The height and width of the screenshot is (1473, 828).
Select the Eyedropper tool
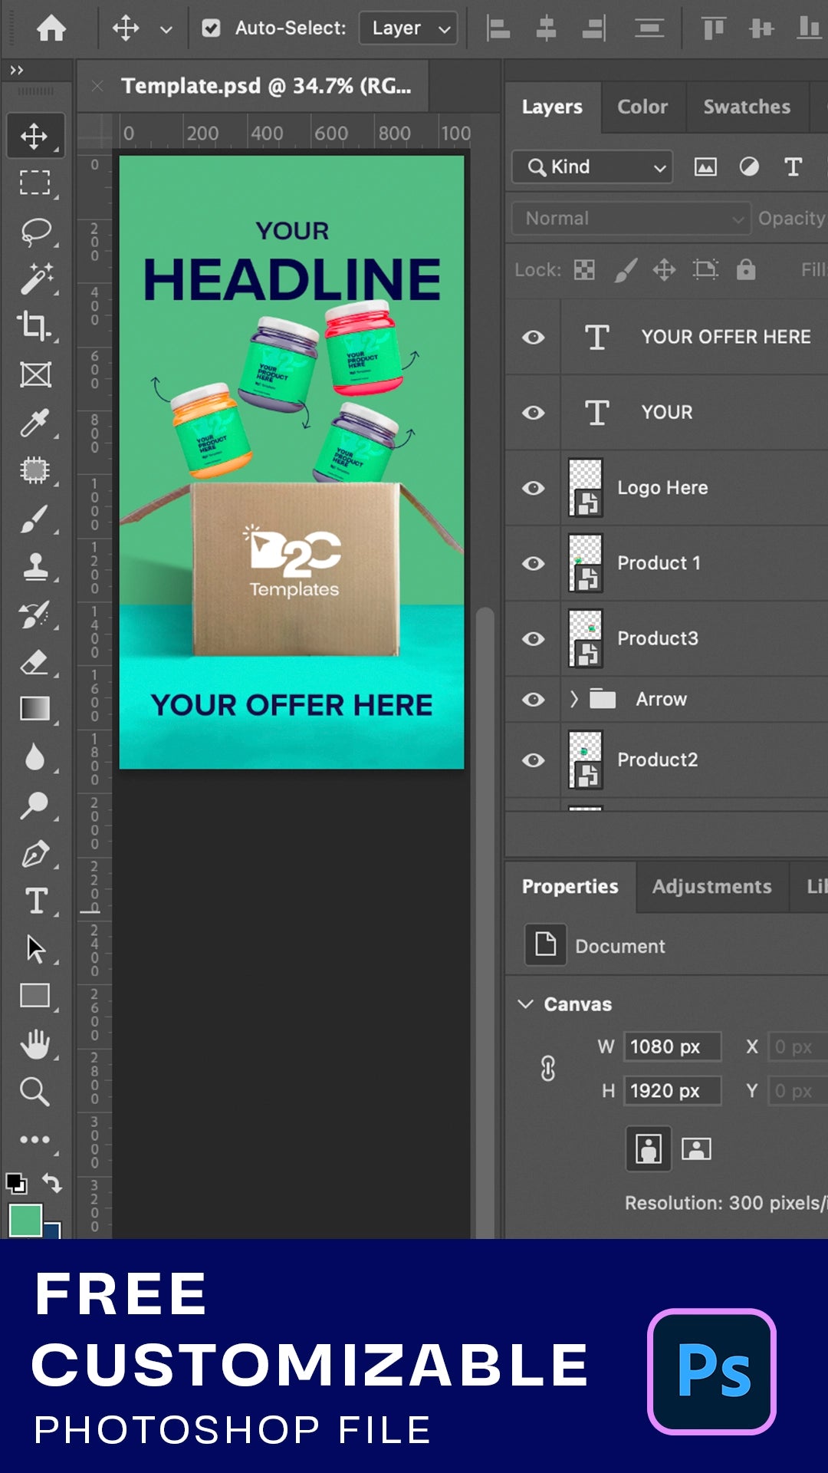point(34,423)
